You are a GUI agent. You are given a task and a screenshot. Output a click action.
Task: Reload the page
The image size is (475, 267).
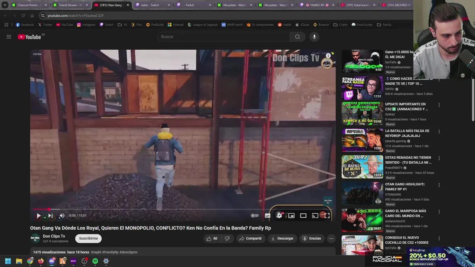(23, 16)
